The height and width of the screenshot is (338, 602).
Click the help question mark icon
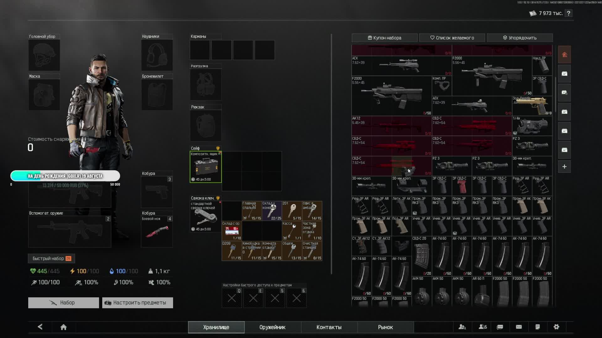[x=568, y=13]
